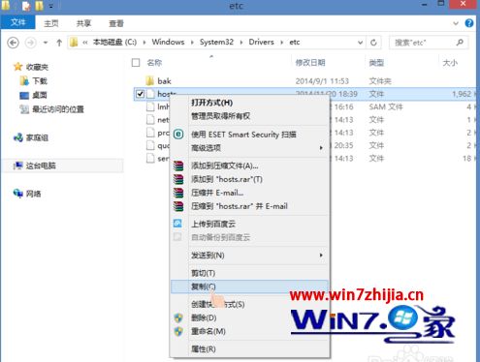Click Windows segment in address path
Viewport: 480px width, 362px height.
point(168,42)
